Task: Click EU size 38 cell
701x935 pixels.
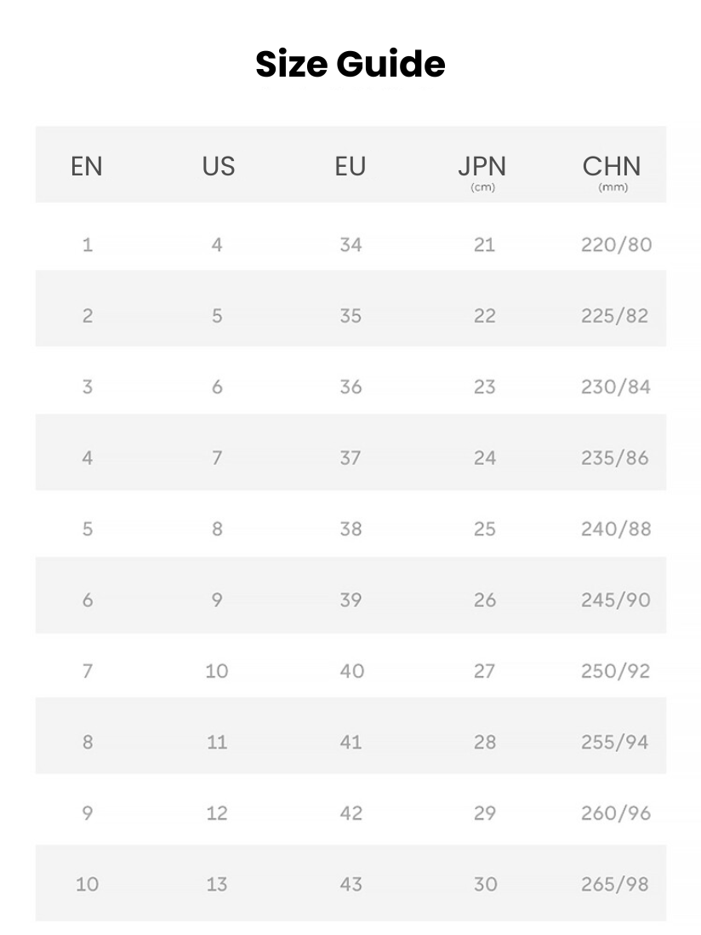Action: click(x=350, y=529)
